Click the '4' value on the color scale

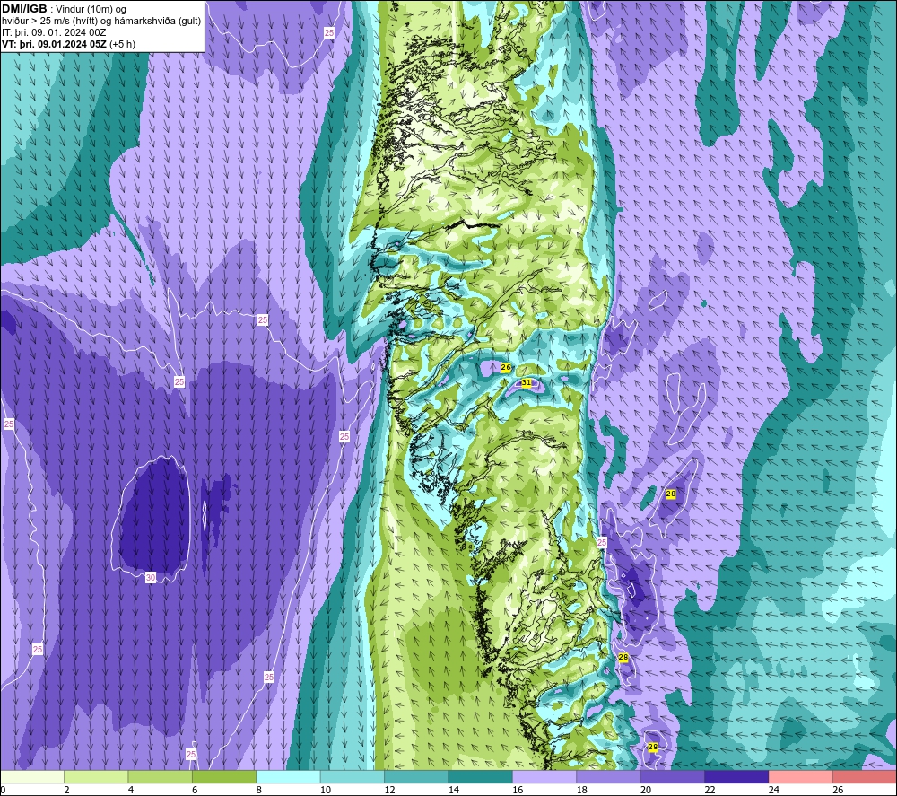[131, 790]
